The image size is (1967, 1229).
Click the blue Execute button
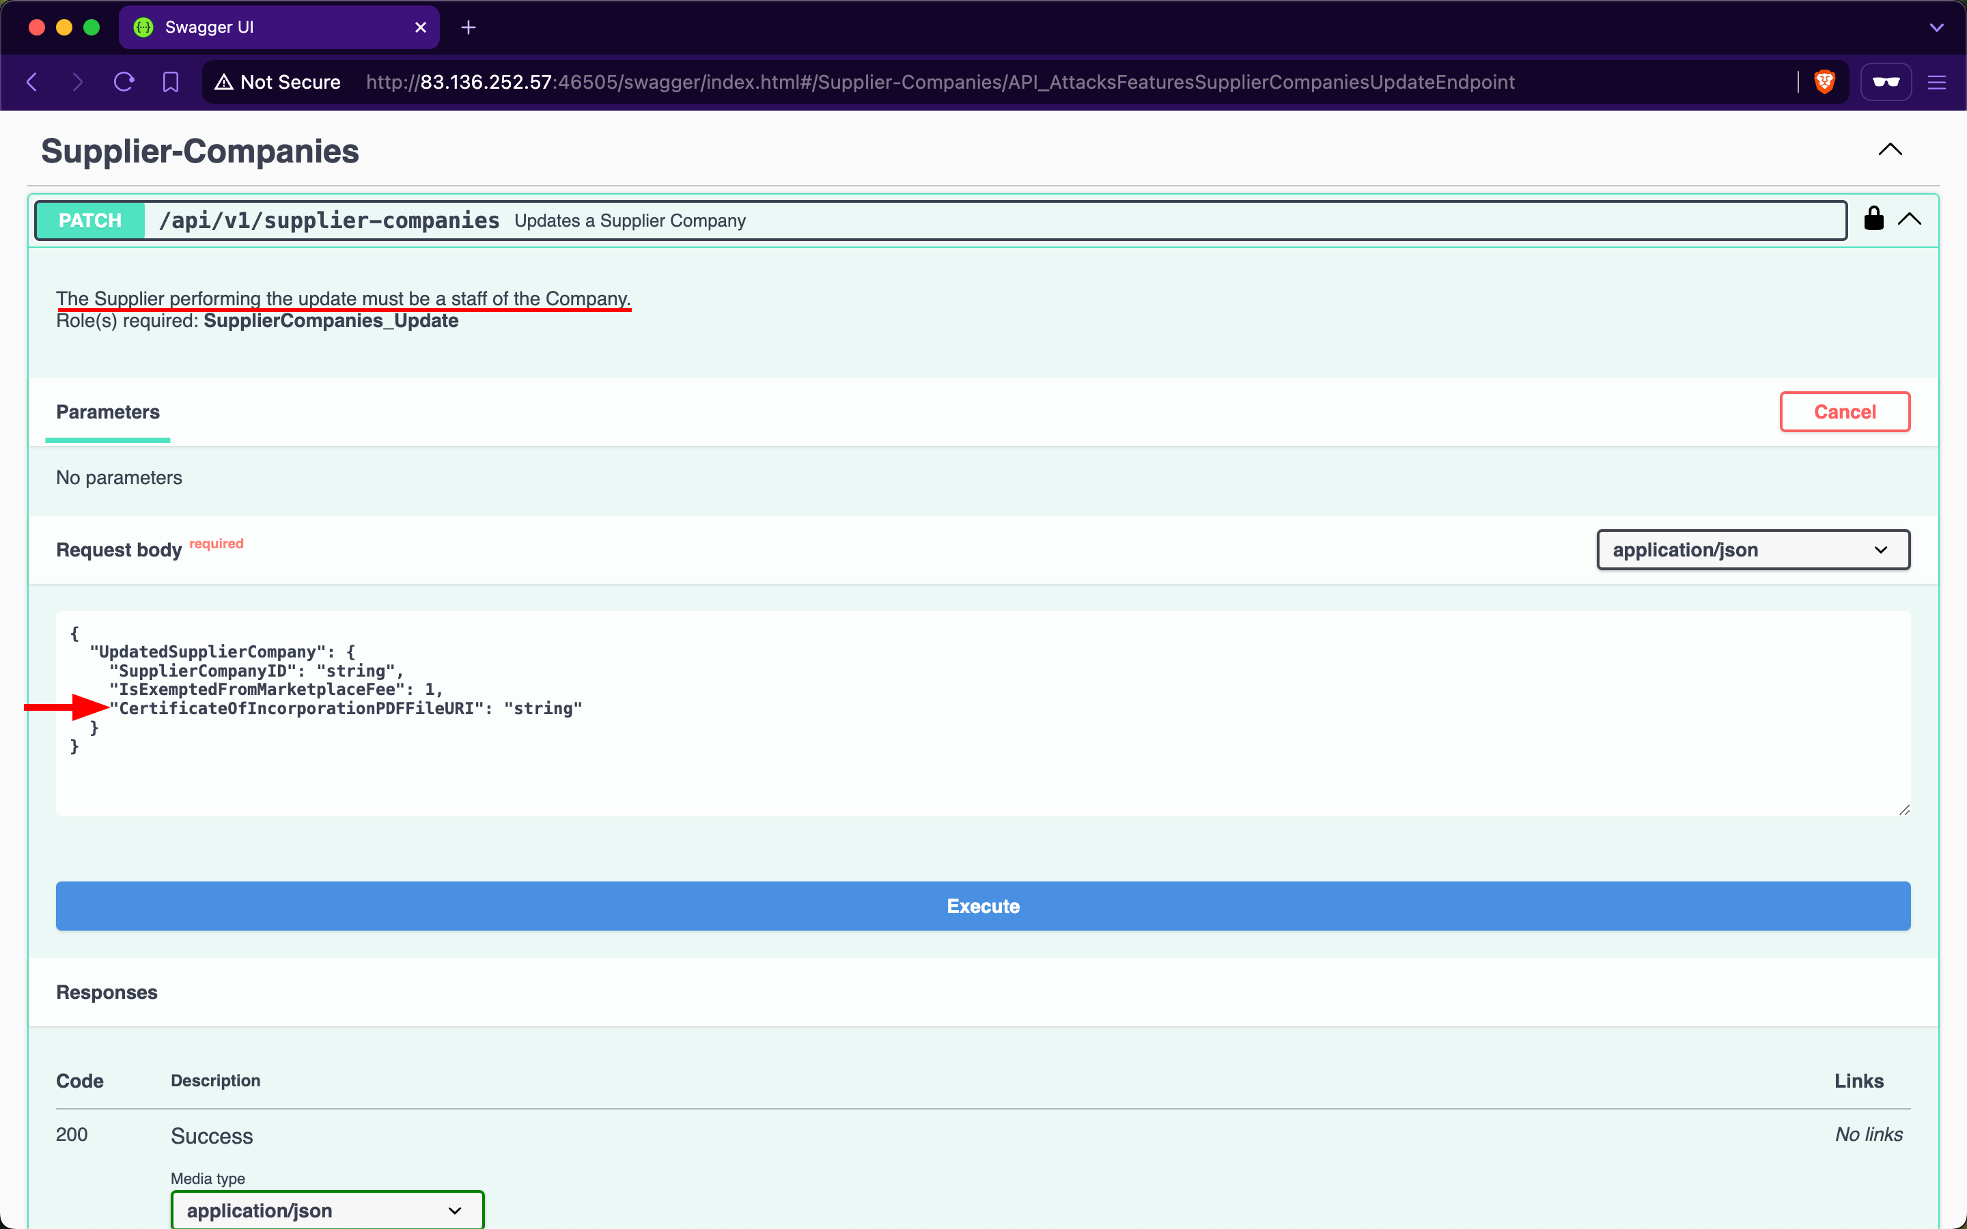tap(983, 905)
